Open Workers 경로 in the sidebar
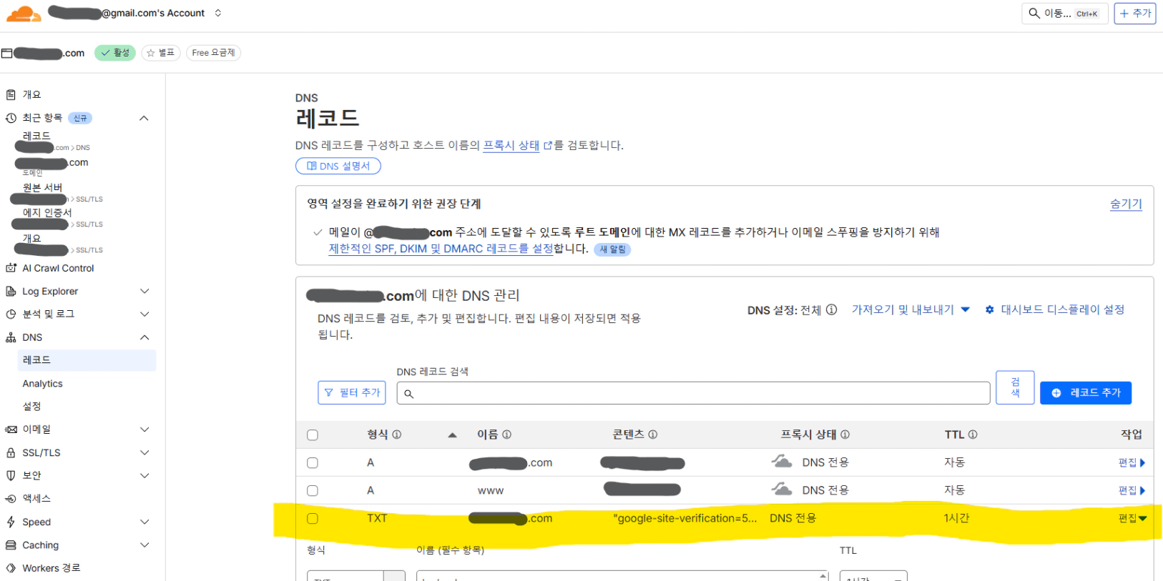 [51, 568]
